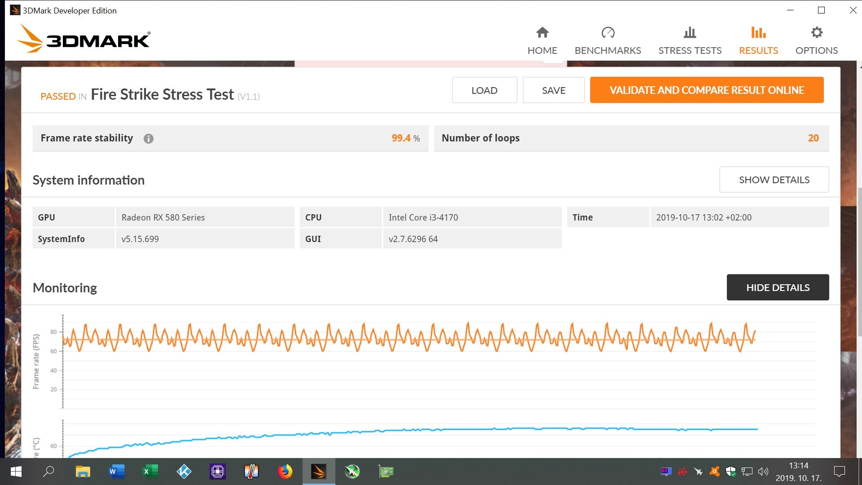The width and height of the screenshot is (862, 485).
Task: Select the RESULTS tab
Action: coord(758,40)
